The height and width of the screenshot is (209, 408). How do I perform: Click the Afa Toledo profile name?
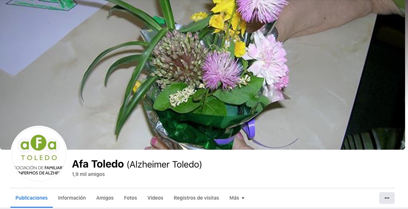click(x=98, y=164)
